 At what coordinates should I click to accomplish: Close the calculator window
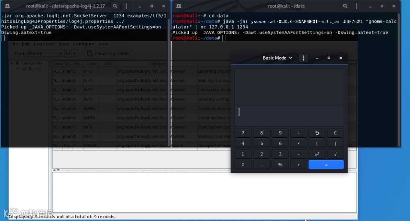pos(341,58)
